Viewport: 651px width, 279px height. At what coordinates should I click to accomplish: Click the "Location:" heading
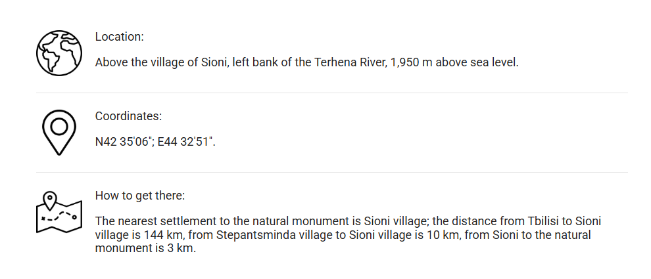click(119, 37)
